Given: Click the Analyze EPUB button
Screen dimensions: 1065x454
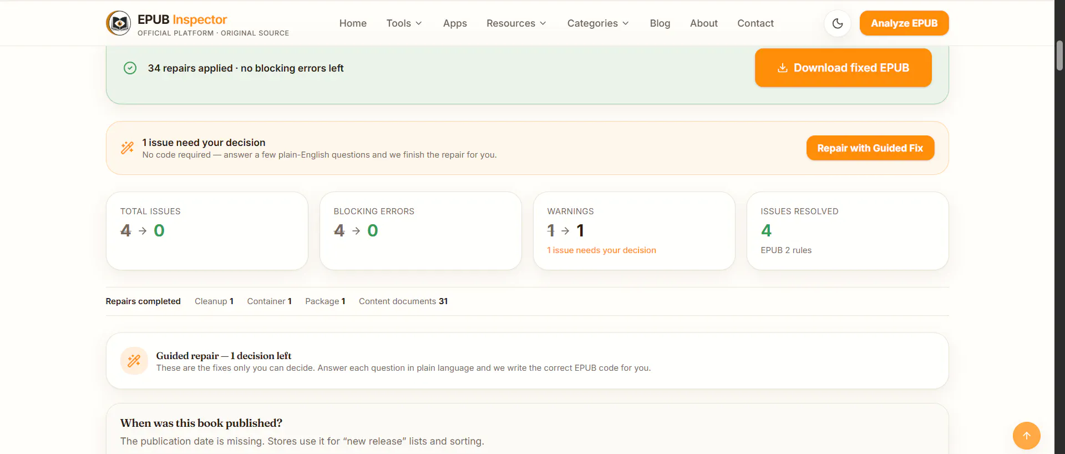Looking at the screenshot, I should click(904, 23).
